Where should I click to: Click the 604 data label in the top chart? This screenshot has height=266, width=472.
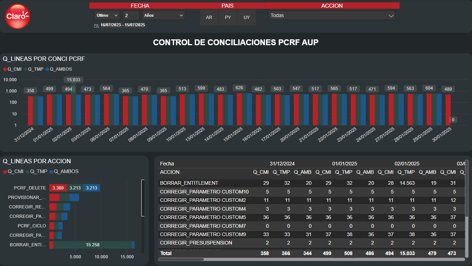(x=429, y=88)
